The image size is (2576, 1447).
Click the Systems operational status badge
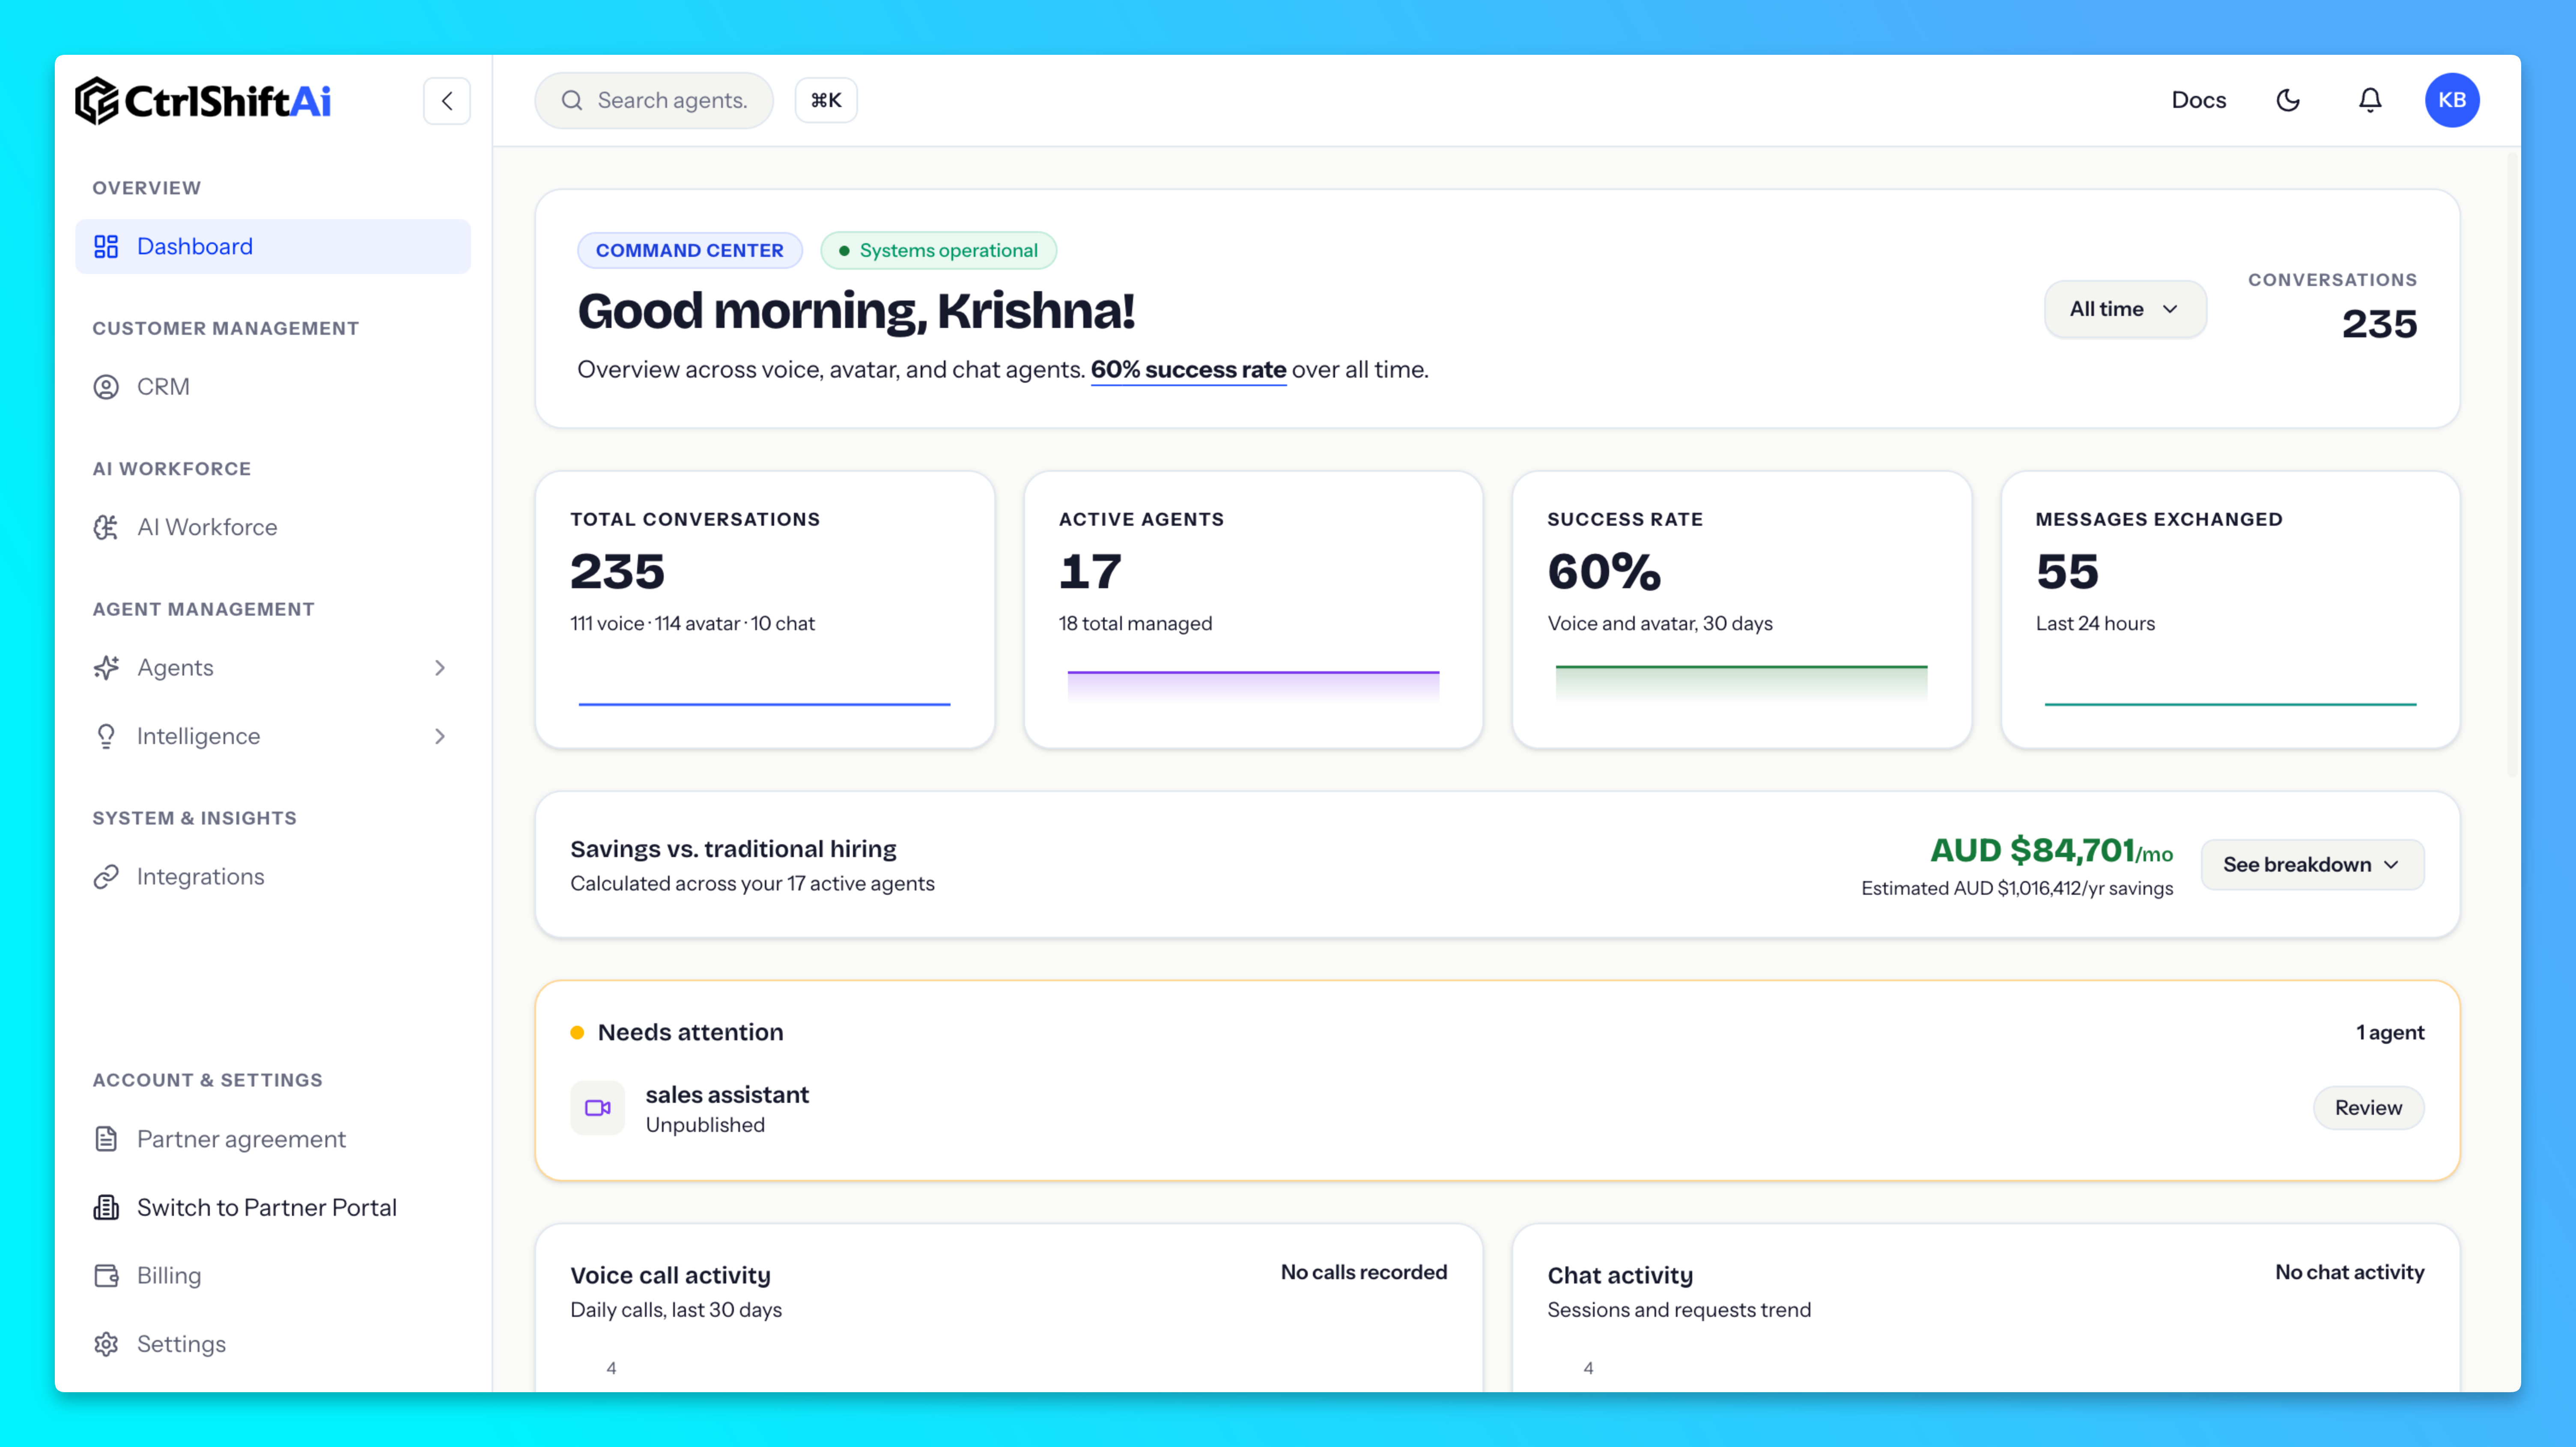coord(939,251)
